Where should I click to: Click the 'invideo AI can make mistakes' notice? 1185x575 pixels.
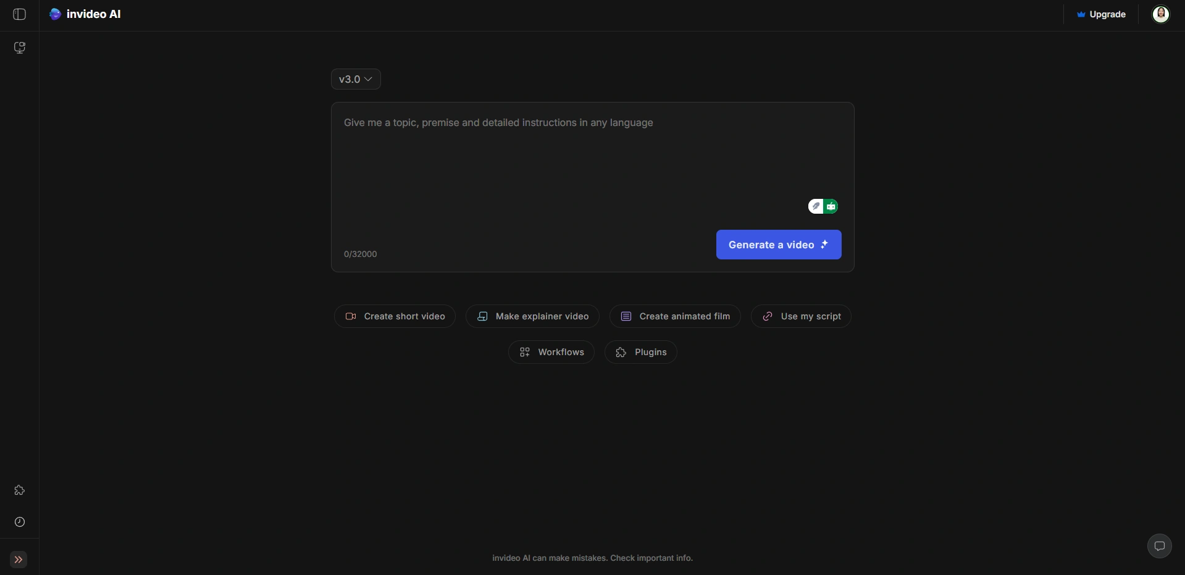[592, 558]
